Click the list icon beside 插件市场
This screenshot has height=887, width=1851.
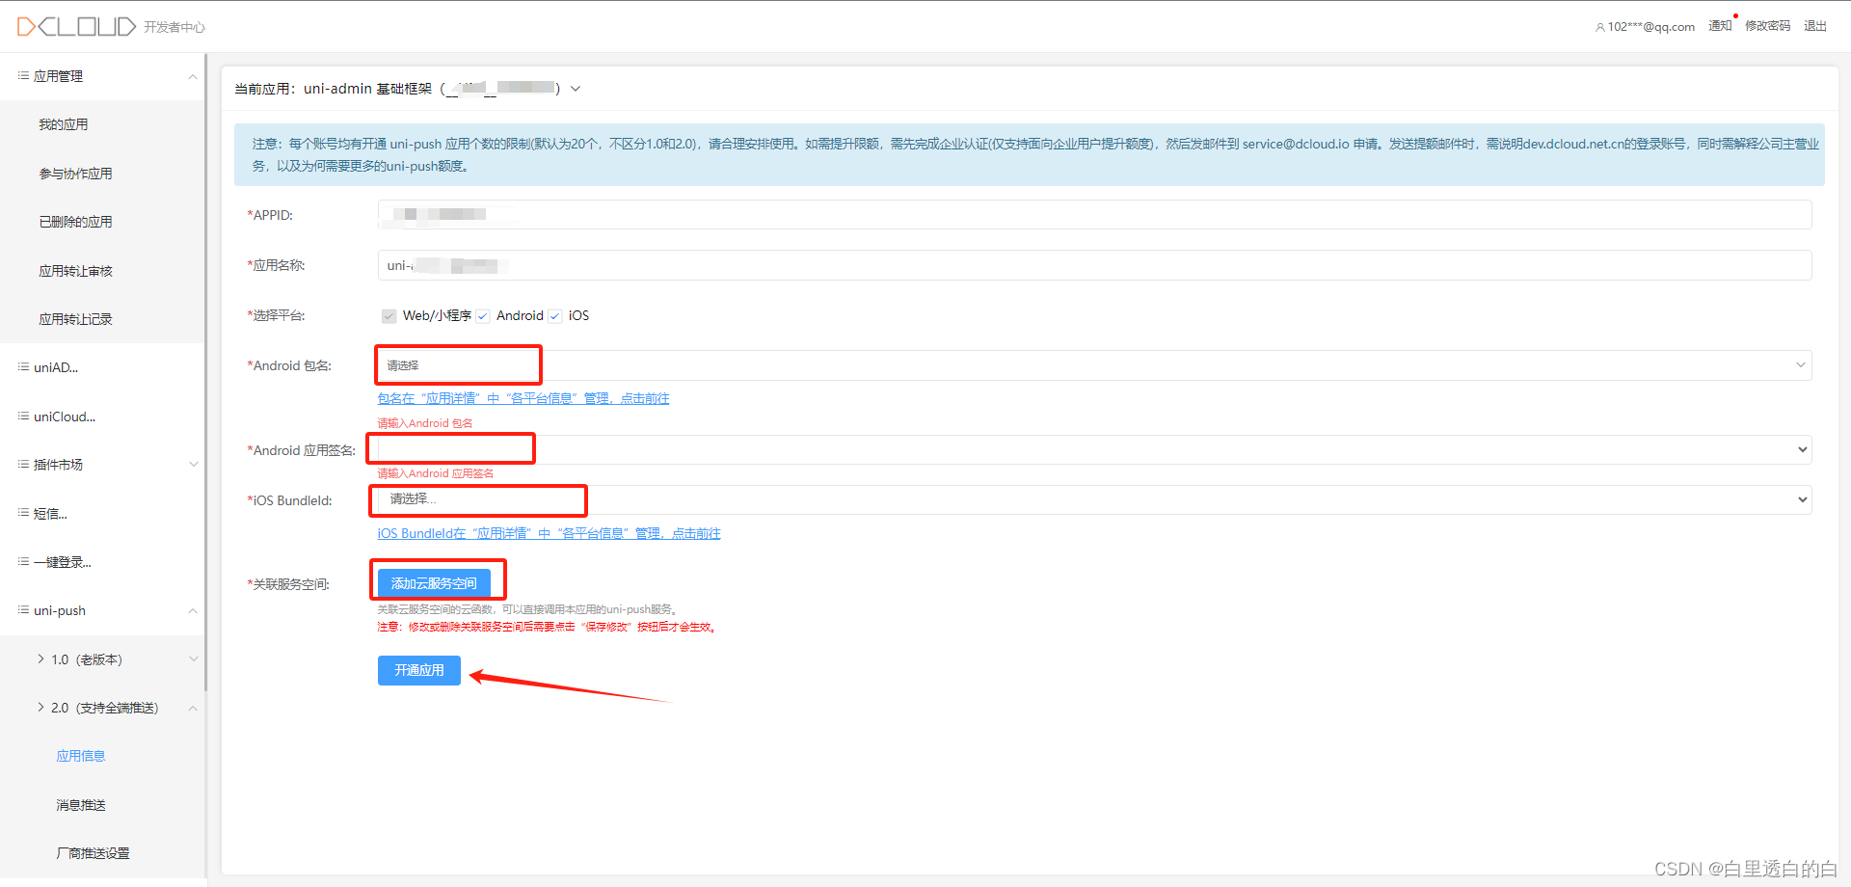click(23, 464)
